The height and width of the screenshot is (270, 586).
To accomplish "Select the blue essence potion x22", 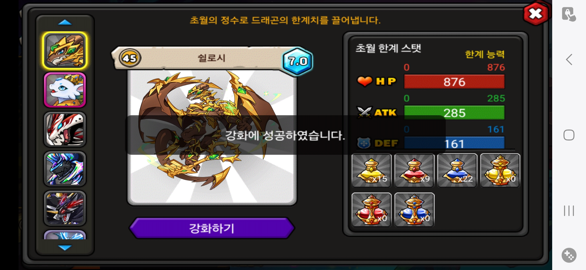I will [x=457, y=170].
